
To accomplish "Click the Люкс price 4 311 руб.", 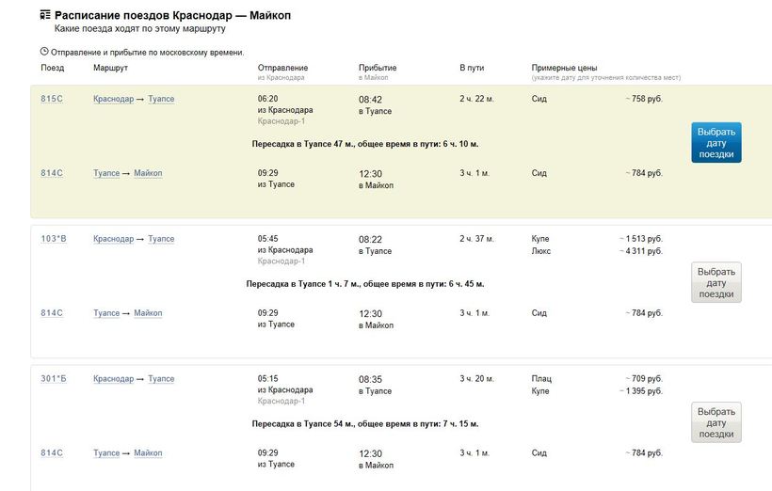I will (642, 251).
